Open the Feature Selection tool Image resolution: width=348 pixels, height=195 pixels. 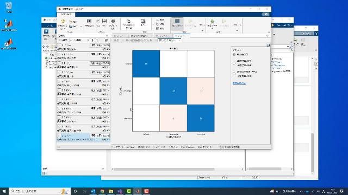pos(89,23)
